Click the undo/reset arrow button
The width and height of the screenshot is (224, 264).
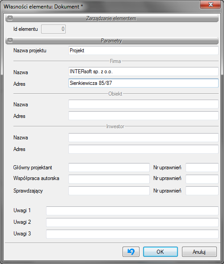click(x=131, y=251)
